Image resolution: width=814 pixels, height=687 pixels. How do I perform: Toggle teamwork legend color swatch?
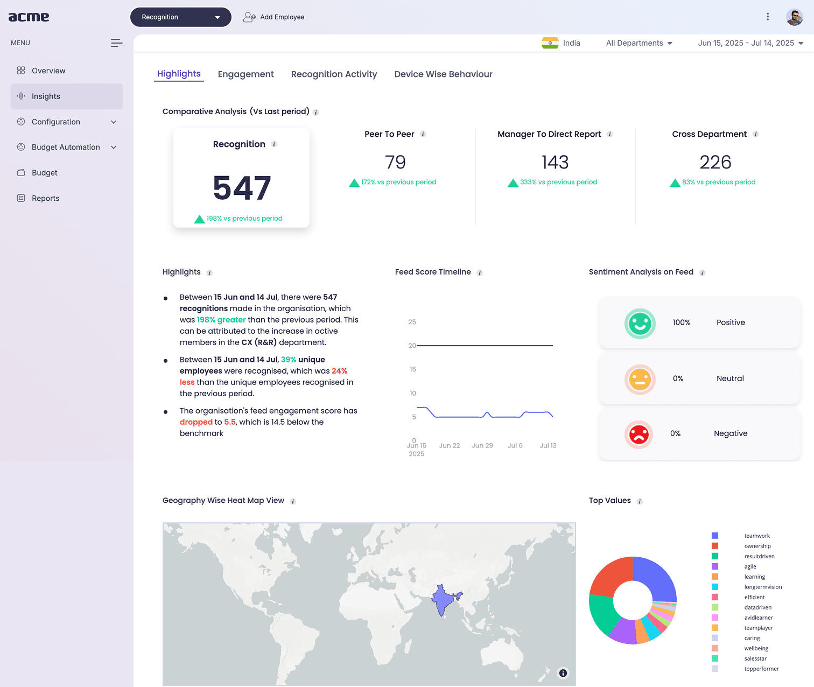(715, 536)
